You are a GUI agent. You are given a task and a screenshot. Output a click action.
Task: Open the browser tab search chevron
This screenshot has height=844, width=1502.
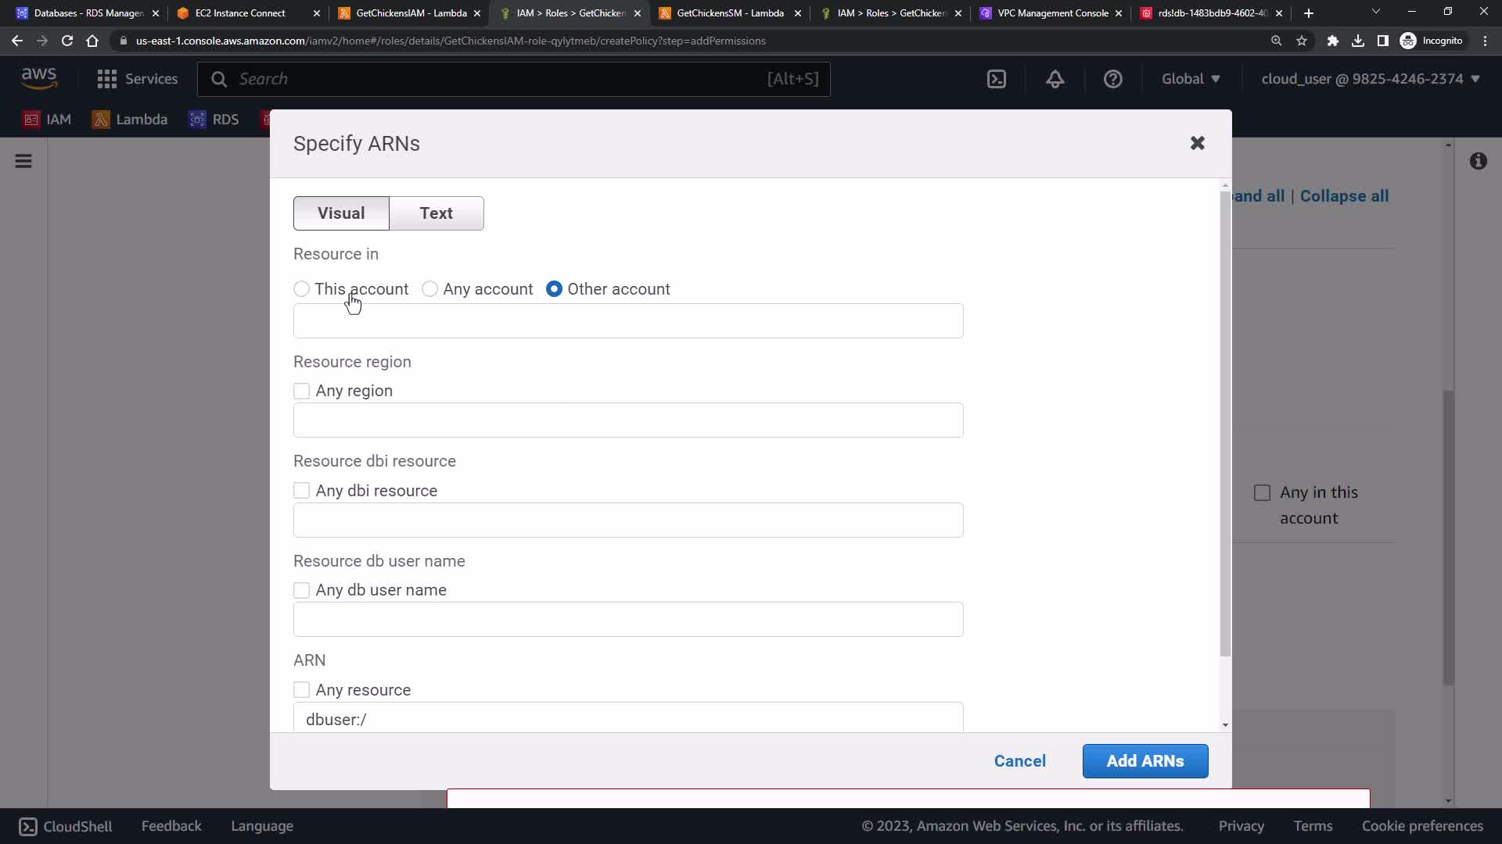point(1375,13)
